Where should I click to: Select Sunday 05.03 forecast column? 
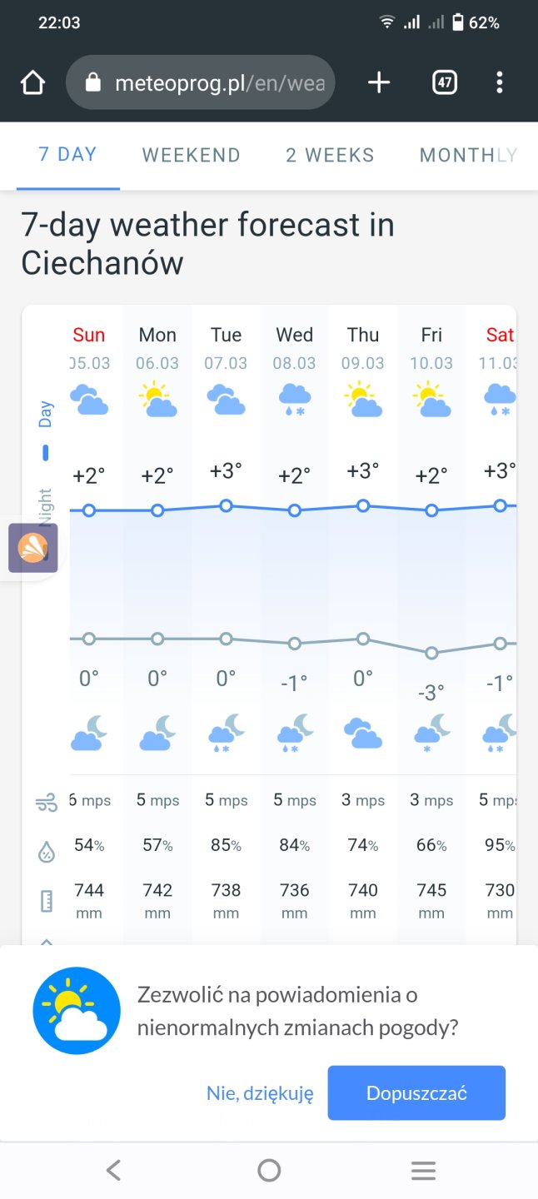[x=89, y=348]
